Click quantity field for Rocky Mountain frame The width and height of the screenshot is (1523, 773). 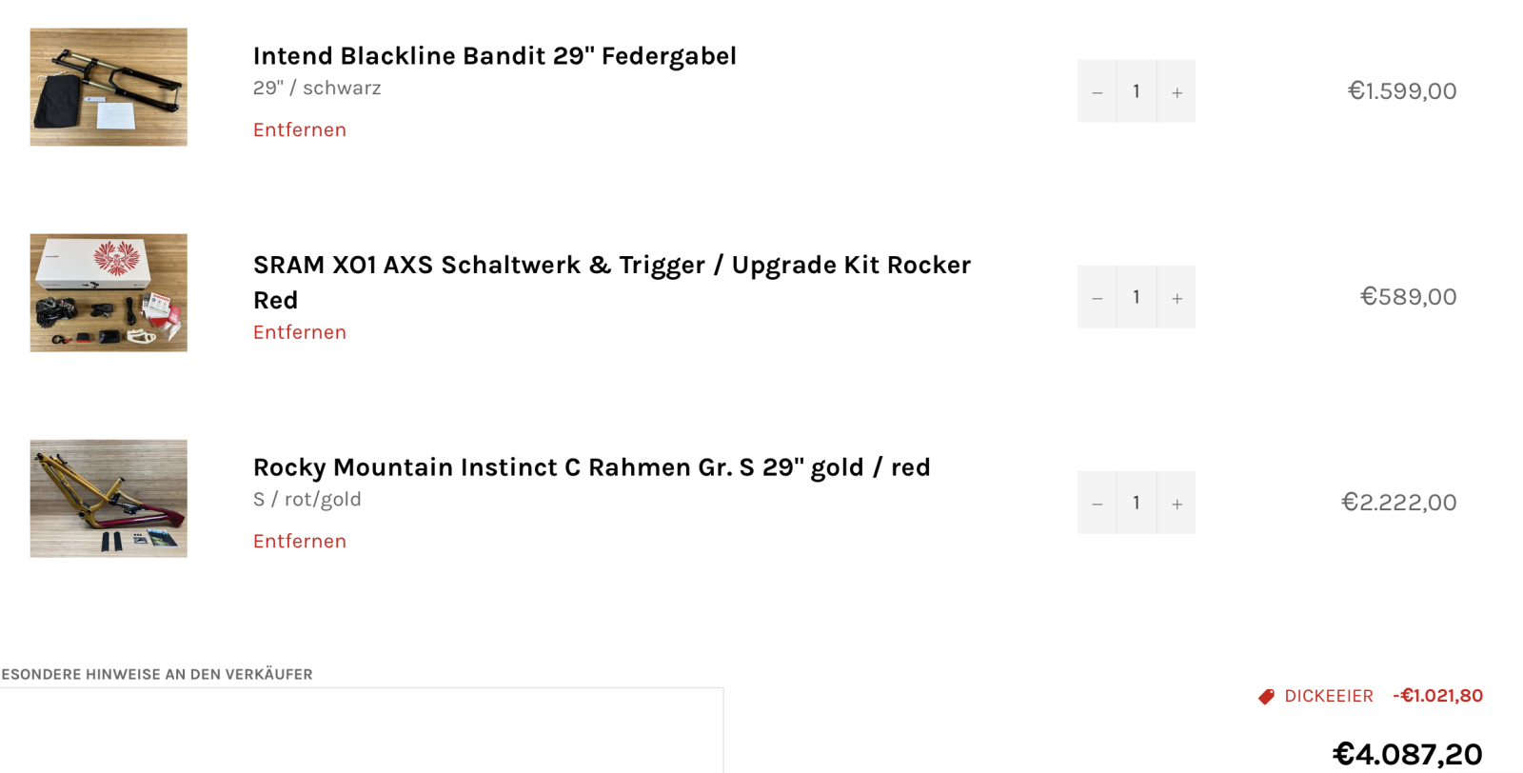(x=1137, y=503)
